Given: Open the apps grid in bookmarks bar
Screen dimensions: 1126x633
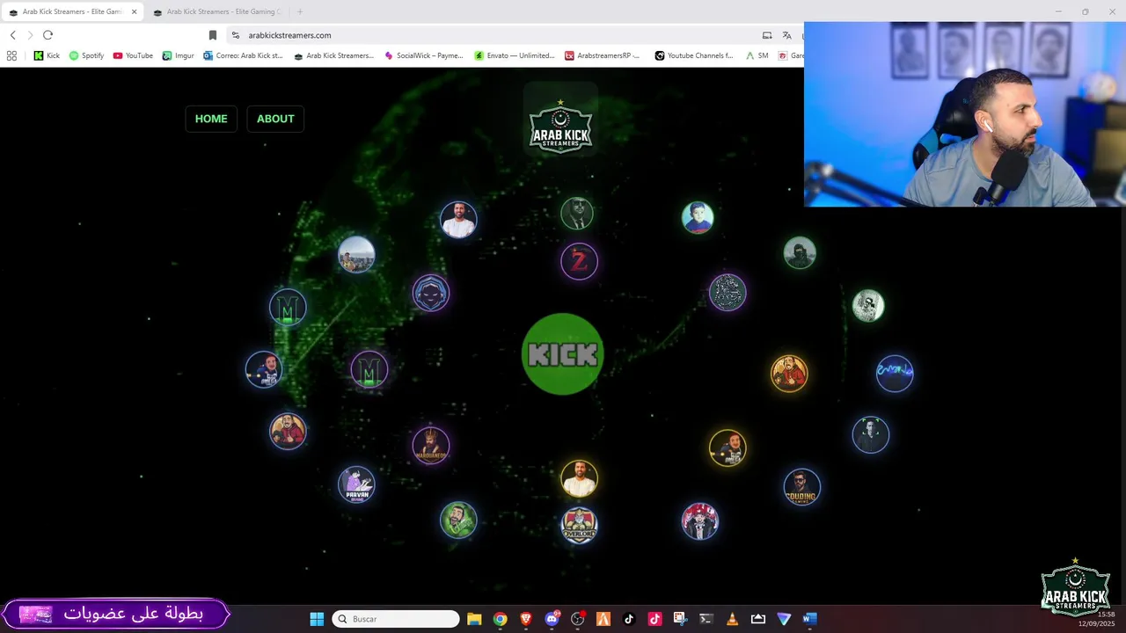Looking at the screenshot, I should [11, 55].
